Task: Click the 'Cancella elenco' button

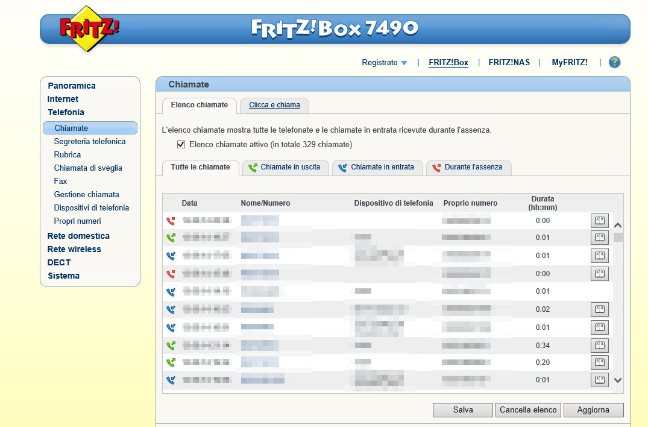Action: click(528, 410)
